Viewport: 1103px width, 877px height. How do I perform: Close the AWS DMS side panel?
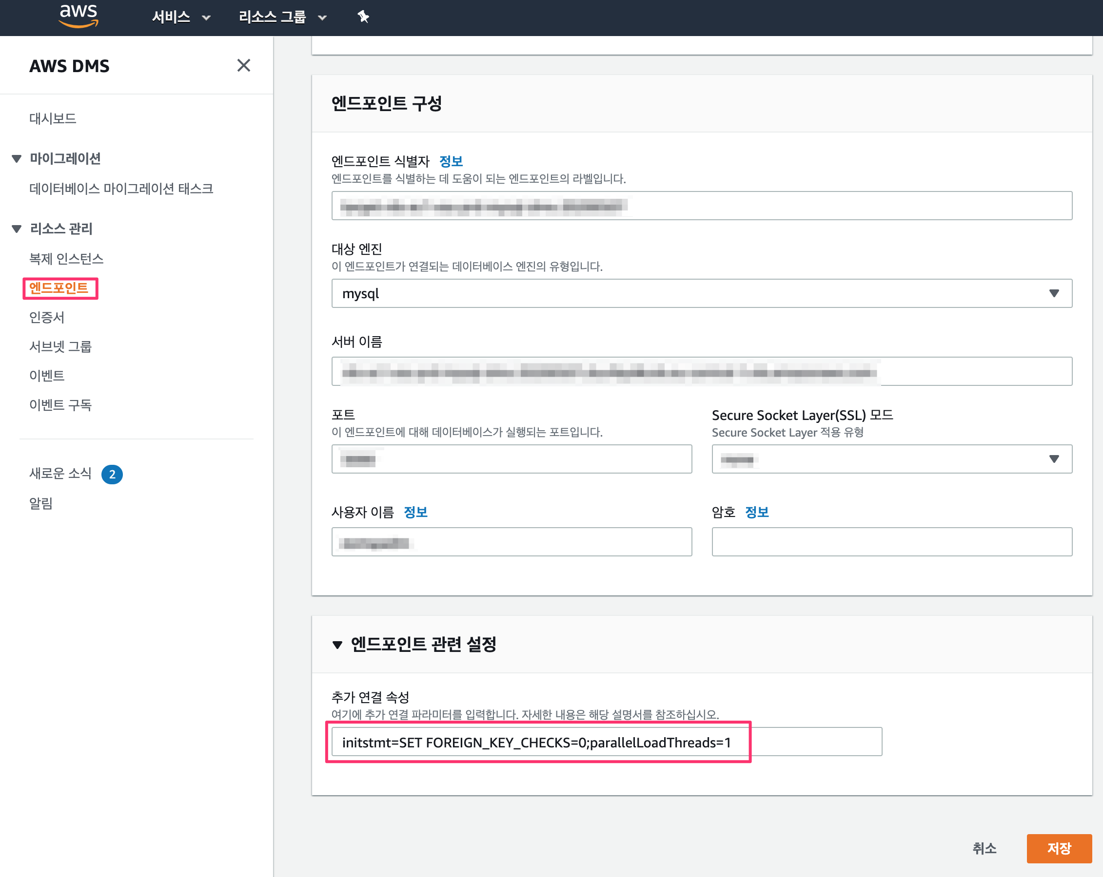point(243,65)
